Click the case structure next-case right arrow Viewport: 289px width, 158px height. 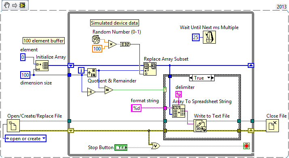pos(213,78)
